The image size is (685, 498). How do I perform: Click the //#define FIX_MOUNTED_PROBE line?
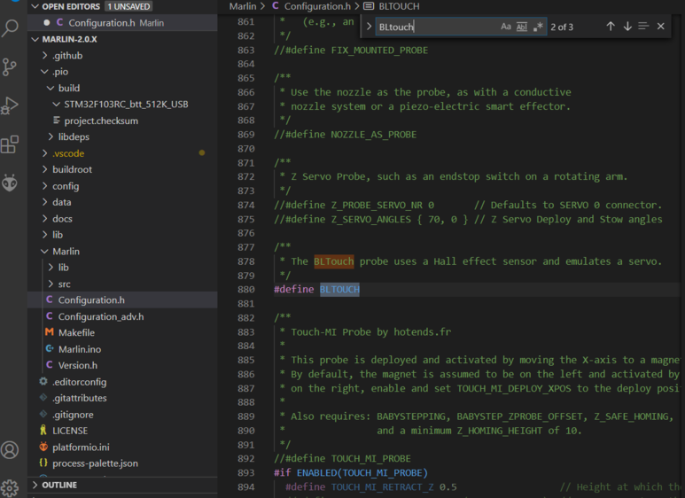click(351, 51)
